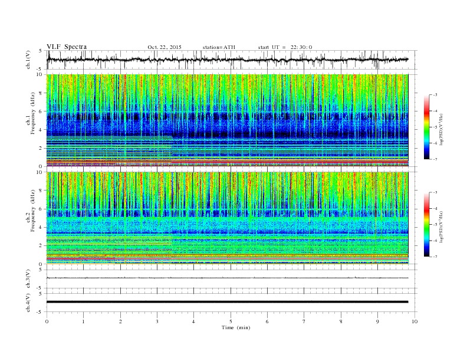The image size is (467, 361).
Task: Click the ch.1 voltage waveform trace
Action: pos(227,60)
